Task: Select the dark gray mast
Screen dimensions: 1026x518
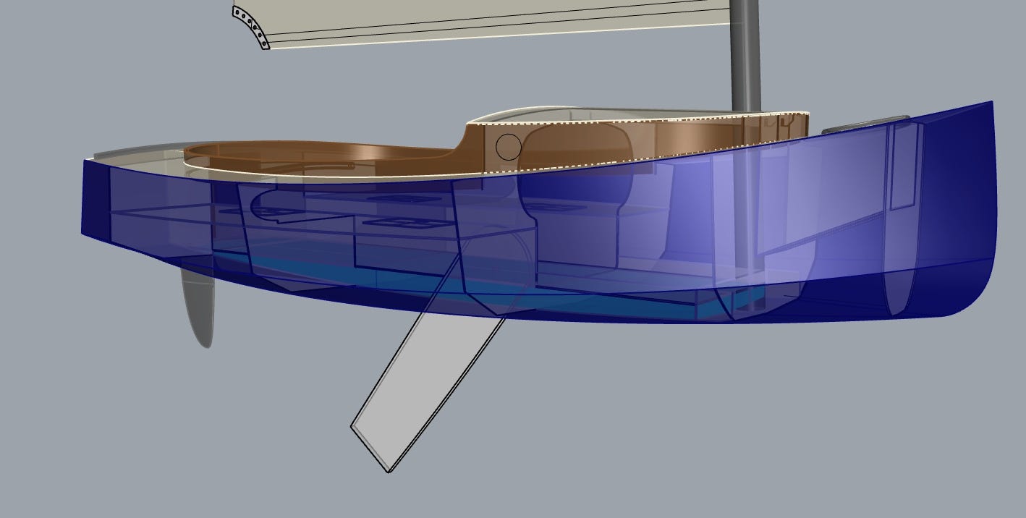Action: (745, 56)
